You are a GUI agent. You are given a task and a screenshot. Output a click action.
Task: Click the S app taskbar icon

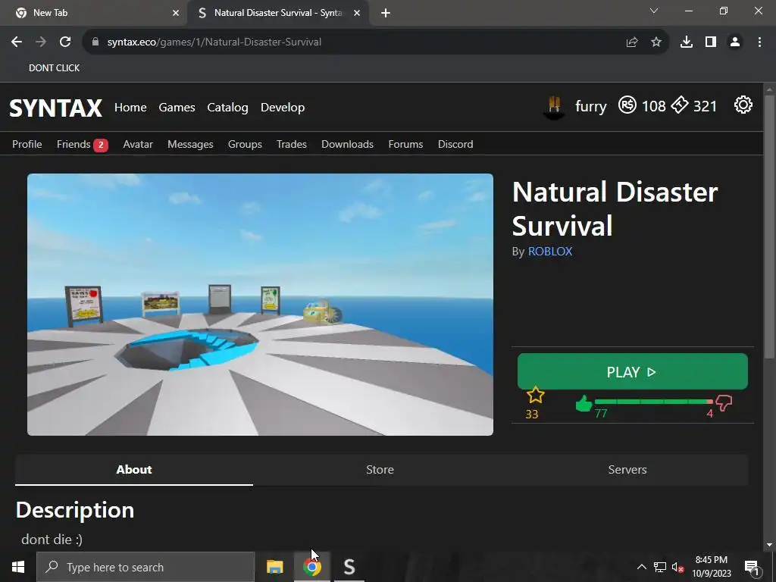349,567
